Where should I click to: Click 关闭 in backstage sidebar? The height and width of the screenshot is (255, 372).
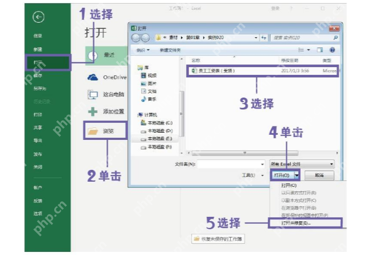38,167
